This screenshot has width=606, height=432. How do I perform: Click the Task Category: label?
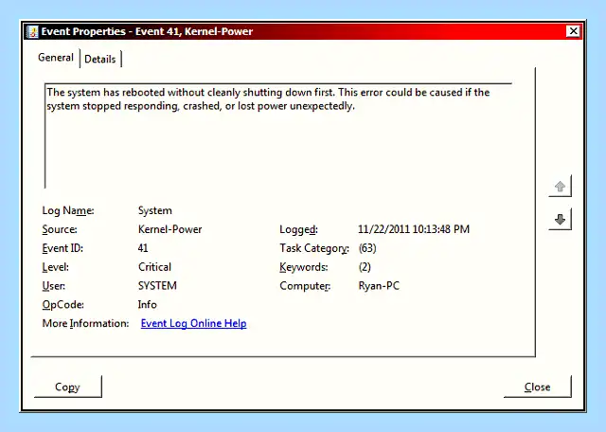314,248
